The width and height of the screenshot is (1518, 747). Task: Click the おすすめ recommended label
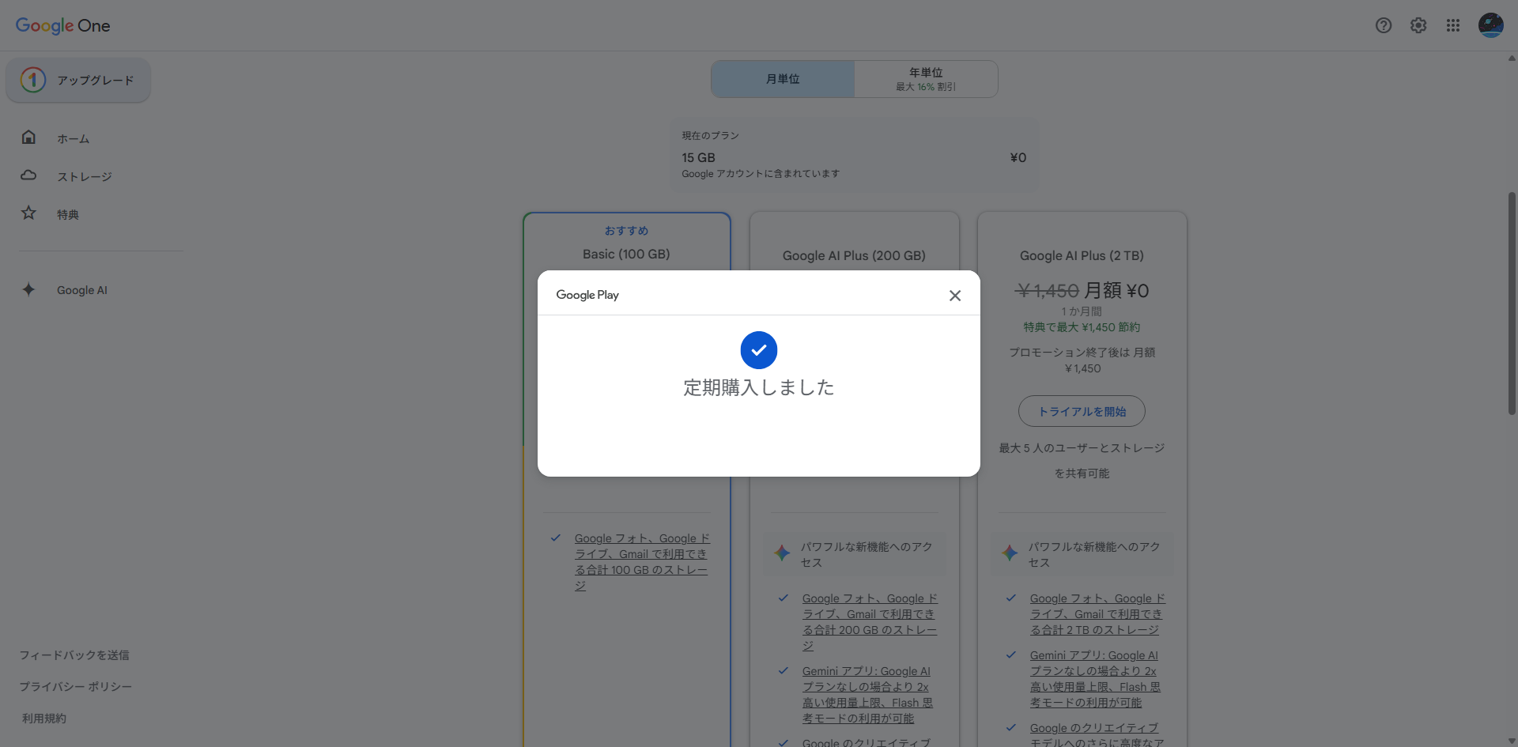coord(626,231)
